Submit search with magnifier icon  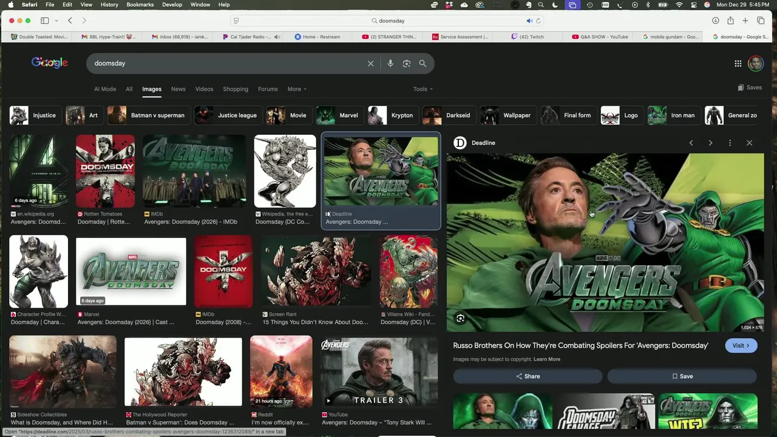click(422, 63)
